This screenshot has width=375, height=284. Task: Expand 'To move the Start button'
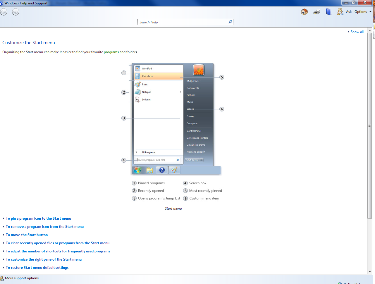(27, 235)
